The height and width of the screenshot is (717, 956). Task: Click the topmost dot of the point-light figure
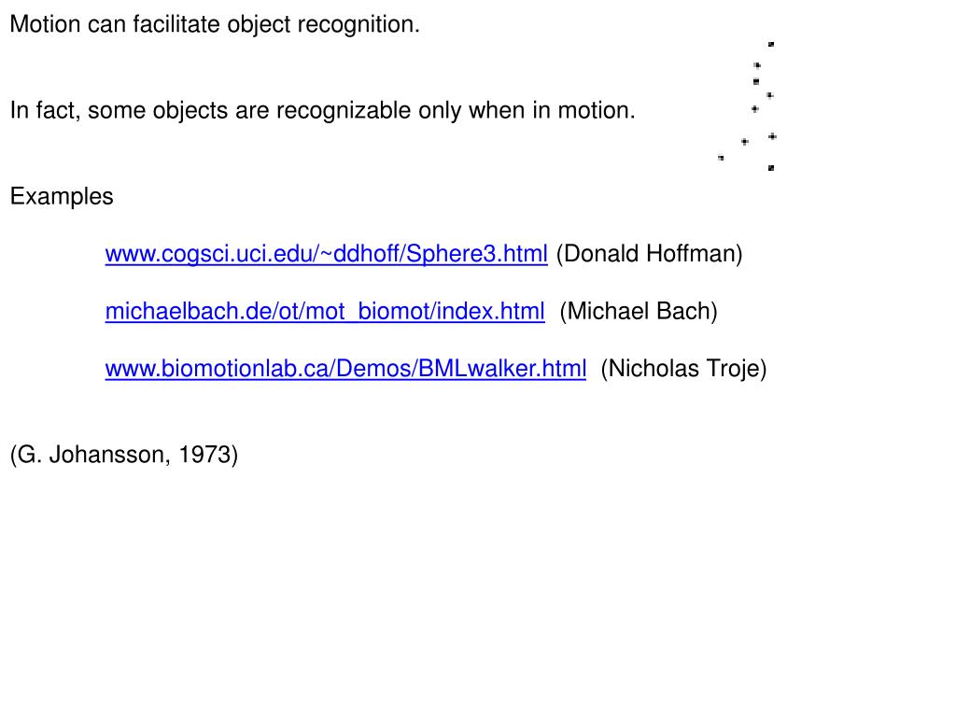(771, 44)
